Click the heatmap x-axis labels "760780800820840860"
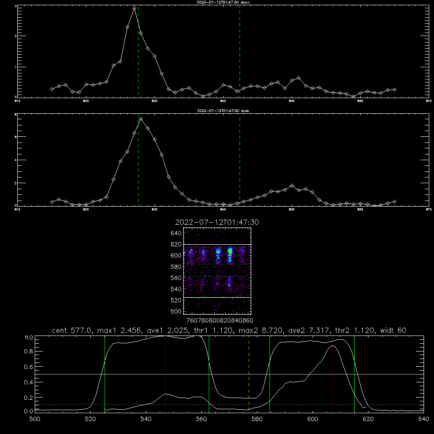This screenshot has height=434, width=434. pos(220,321)
